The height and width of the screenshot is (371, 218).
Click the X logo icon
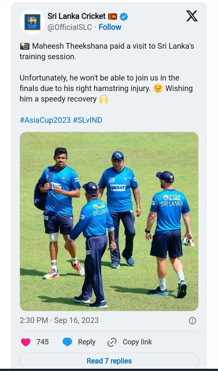(192, 16)
